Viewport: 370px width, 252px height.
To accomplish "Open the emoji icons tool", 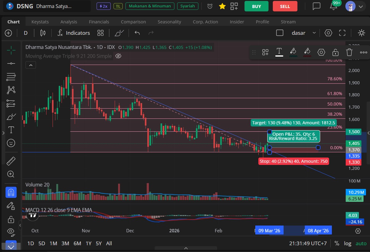I will 11,143.
